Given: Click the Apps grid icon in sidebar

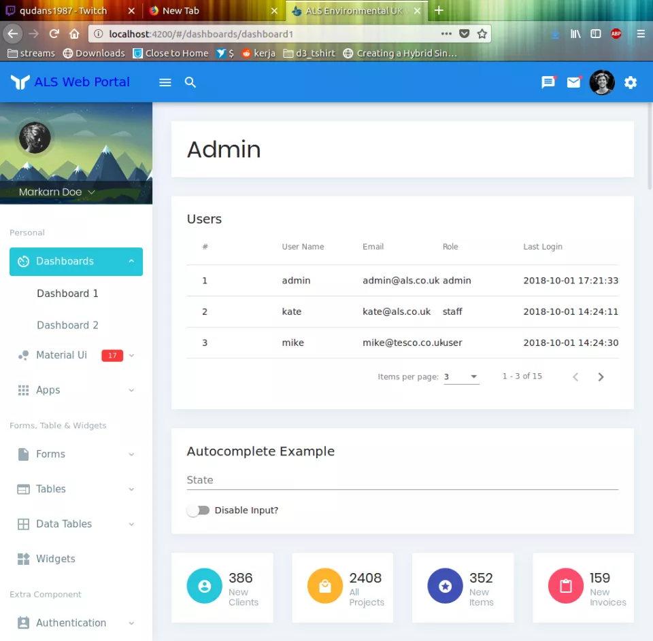Looking at the screenshot, I should 22,389.
